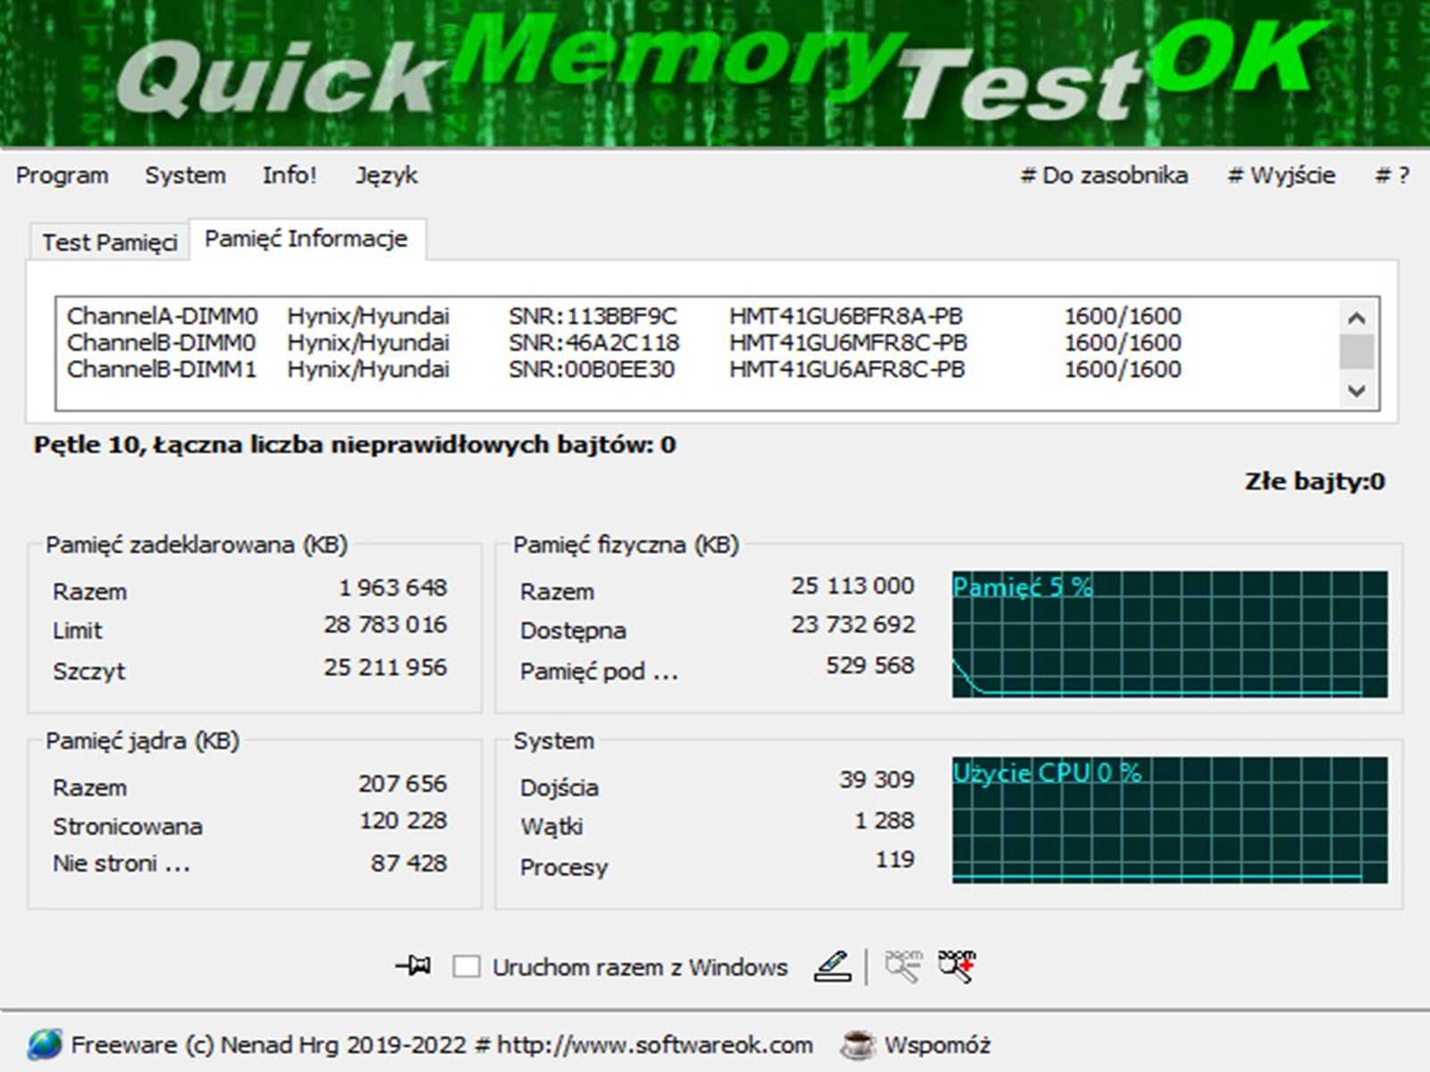Screen dimensions: 1430x1072
Task: Open the System menu
Action: tap(185, 175)
